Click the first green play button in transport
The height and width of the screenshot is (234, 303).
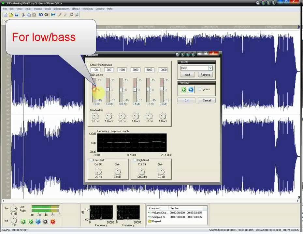(23, 222)
